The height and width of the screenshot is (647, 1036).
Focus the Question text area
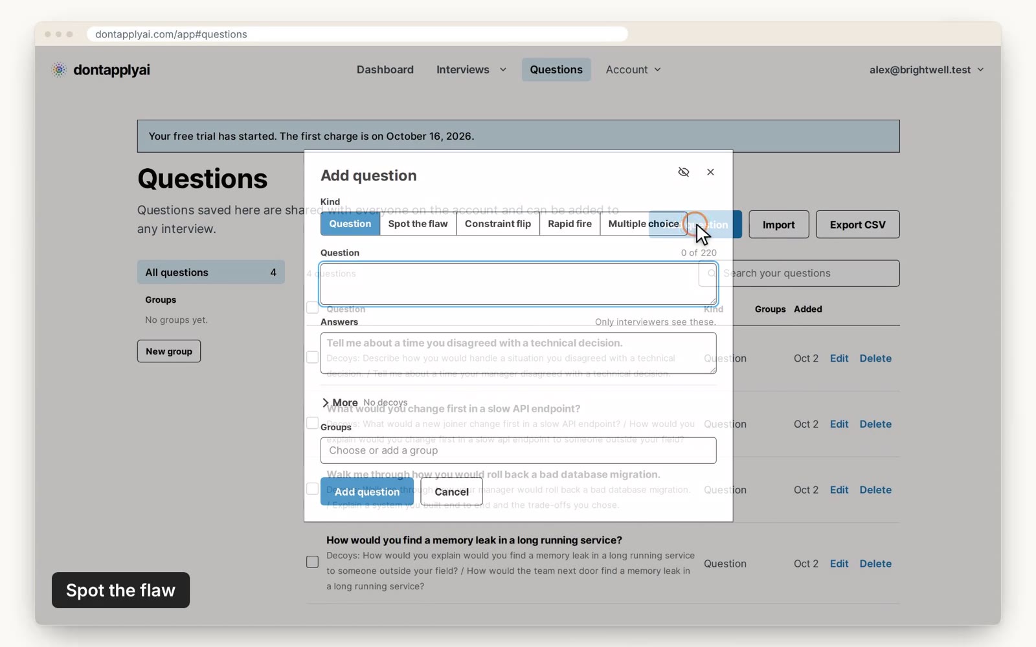coord(518,284)
